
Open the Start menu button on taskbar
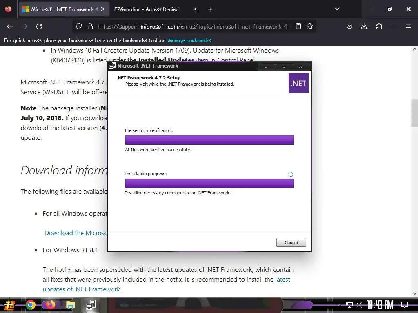click(9, 305)
